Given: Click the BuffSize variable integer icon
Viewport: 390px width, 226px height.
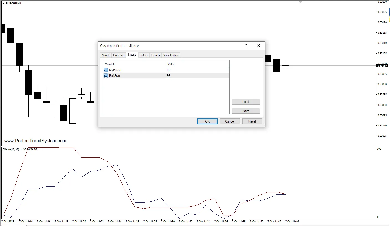Looking at the screenshot, I should [x=106, y=76].
